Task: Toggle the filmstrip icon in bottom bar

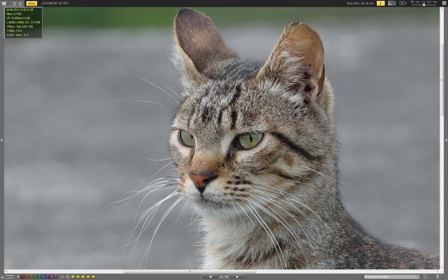Action: (x=10, y=277)
